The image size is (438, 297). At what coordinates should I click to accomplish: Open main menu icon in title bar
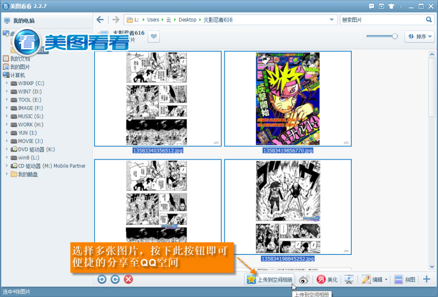click(x=381, y=6)
